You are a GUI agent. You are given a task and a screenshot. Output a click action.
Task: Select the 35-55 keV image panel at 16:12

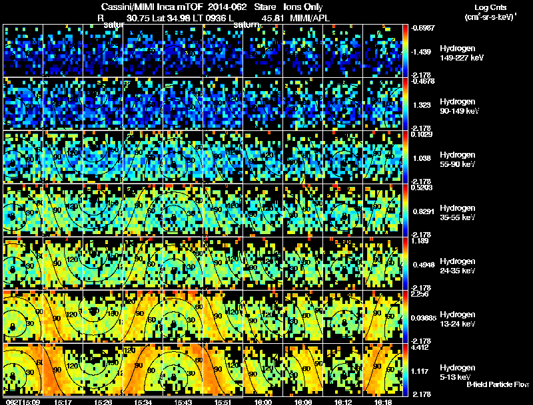tap(343, 210)
